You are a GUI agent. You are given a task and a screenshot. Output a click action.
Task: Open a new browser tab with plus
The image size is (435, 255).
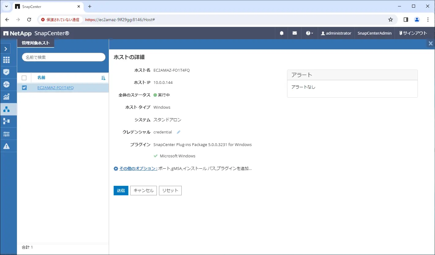pyautogui.click(x=90, y=6)
